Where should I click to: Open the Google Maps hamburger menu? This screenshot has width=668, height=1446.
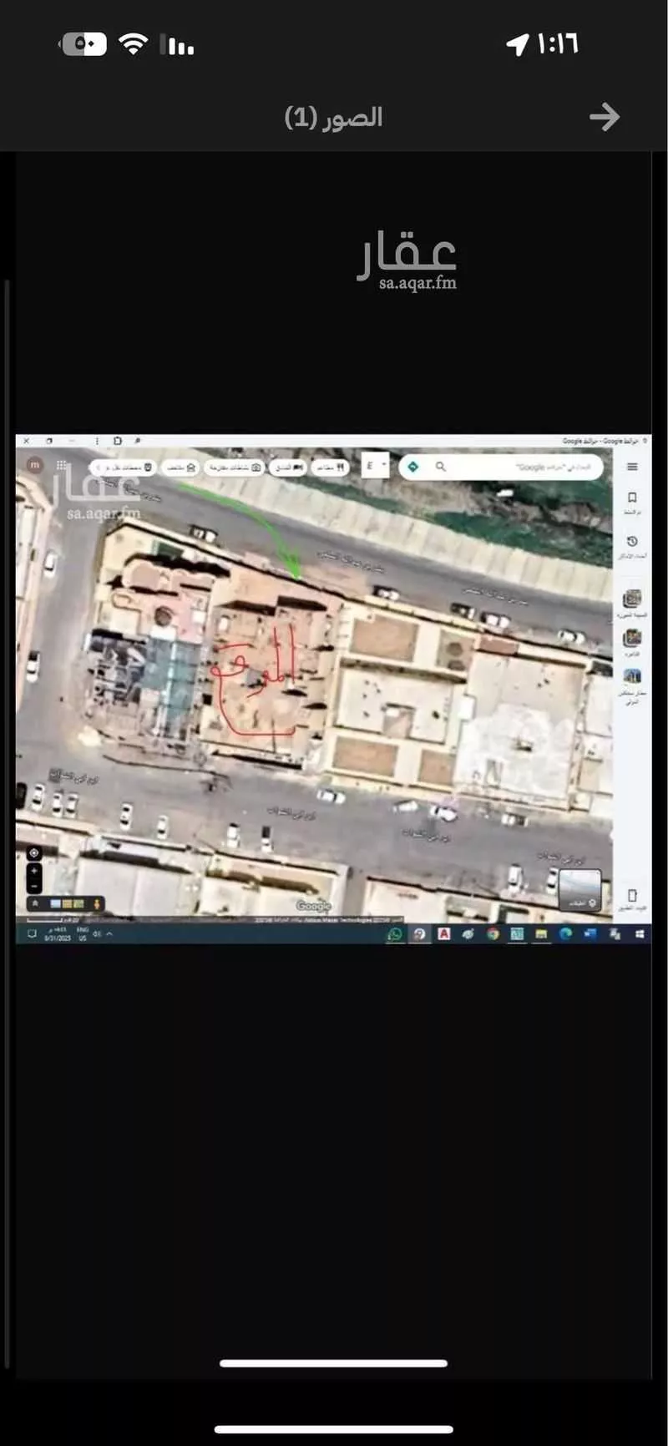pyautogui.click(x=632, y=467)
